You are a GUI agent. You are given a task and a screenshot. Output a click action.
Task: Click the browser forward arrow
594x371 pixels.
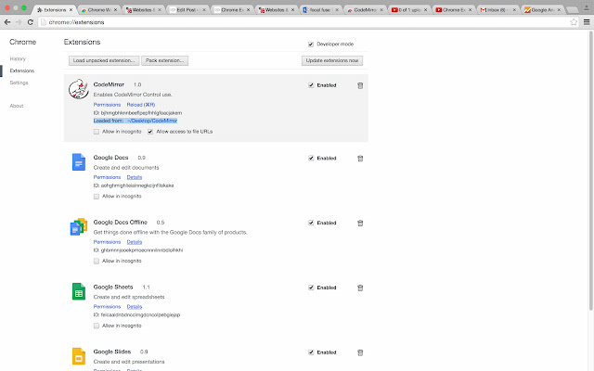pos(19,22)
